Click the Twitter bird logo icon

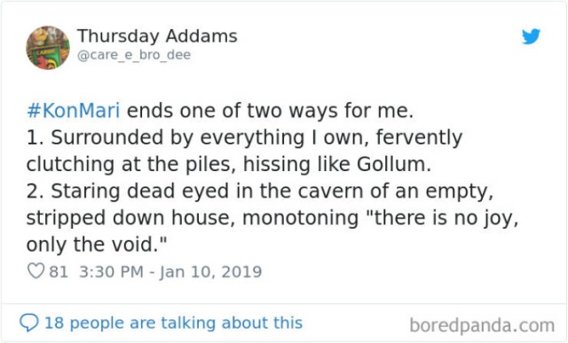[531, 36]
